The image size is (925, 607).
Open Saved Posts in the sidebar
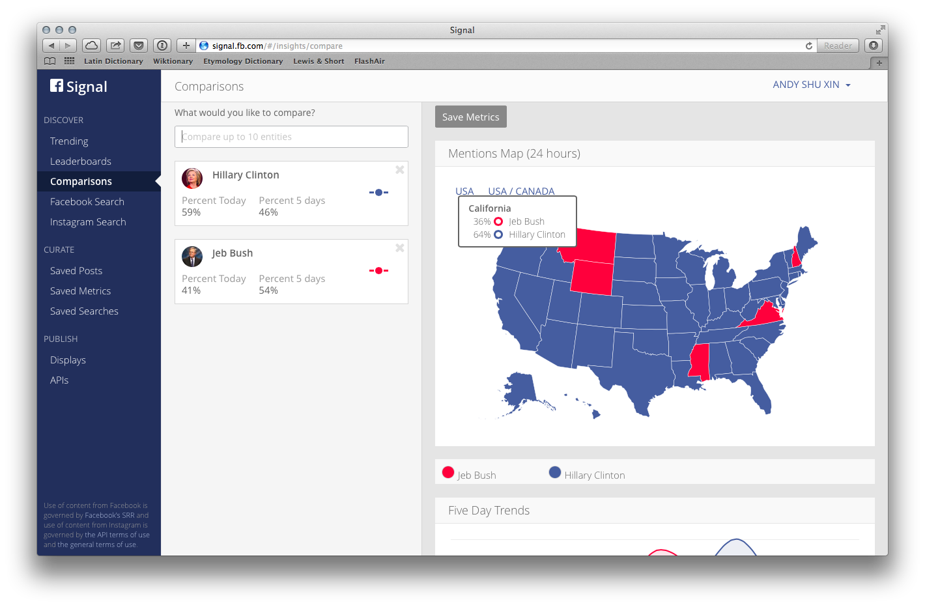pos(76,271)
